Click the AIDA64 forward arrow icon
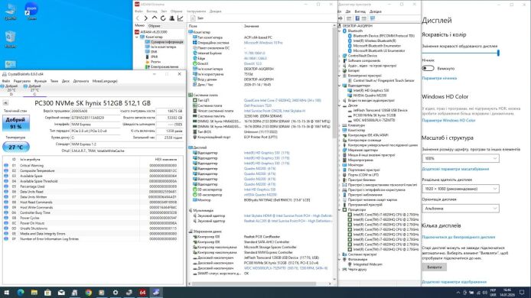 [145, 18]
